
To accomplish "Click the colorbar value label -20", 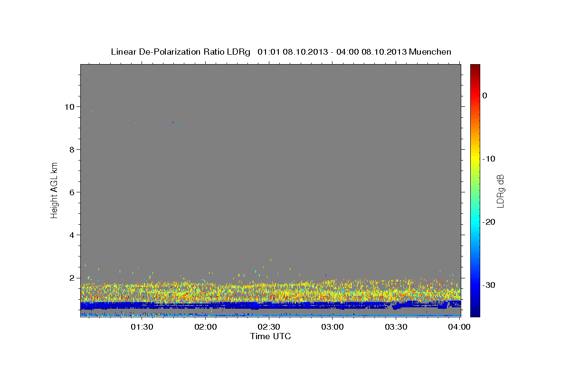I will pyautogui.click(x=489, y=222).
